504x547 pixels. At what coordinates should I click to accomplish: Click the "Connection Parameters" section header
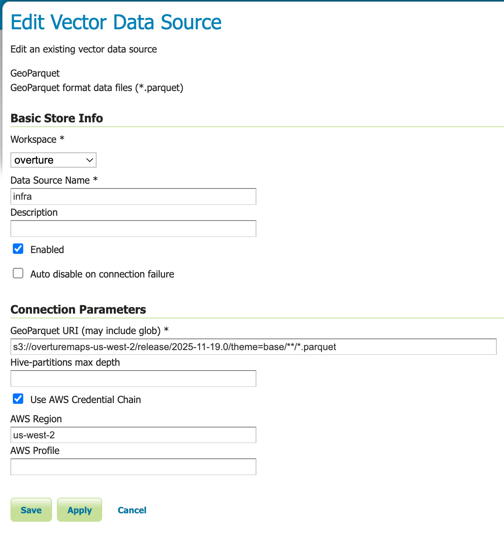coord(79,309)
